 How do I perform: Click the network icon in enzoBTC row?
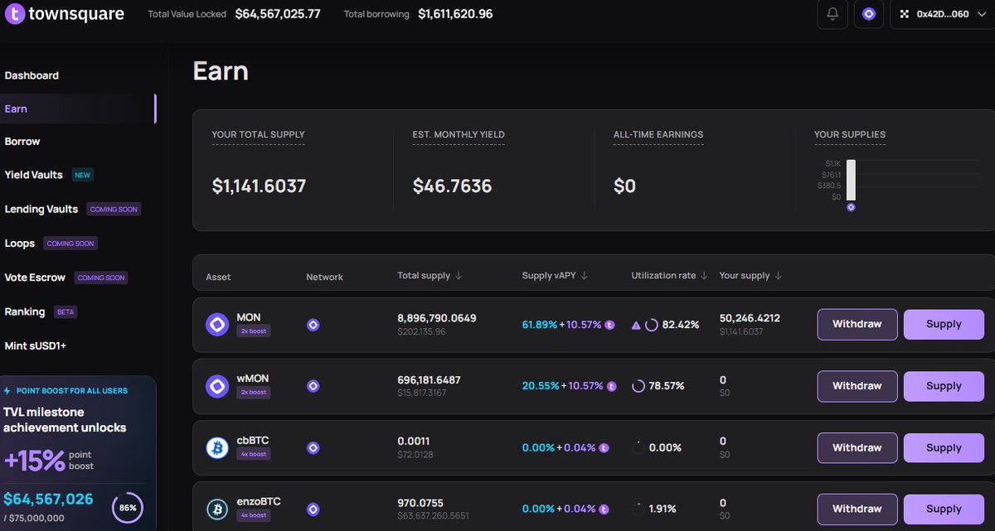click(313, 509)
